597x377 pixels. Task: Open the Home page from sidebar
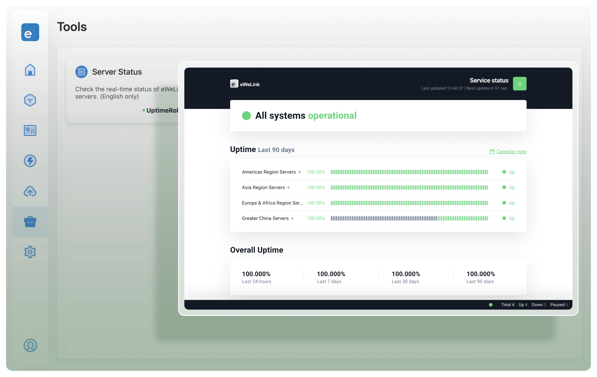tap(30, 70)
